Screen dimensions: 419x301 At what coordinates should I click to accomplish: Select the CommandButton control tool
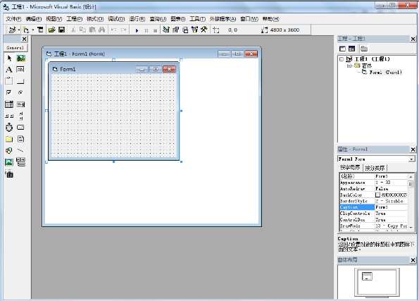tap(20, 81)
